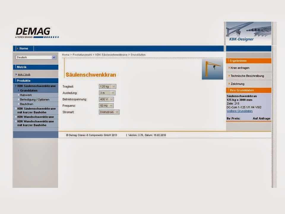The height and width of the screenshot is (214, 285).
Task: Click the Auf Anfrage price text
Action: (x=261, y=119)
